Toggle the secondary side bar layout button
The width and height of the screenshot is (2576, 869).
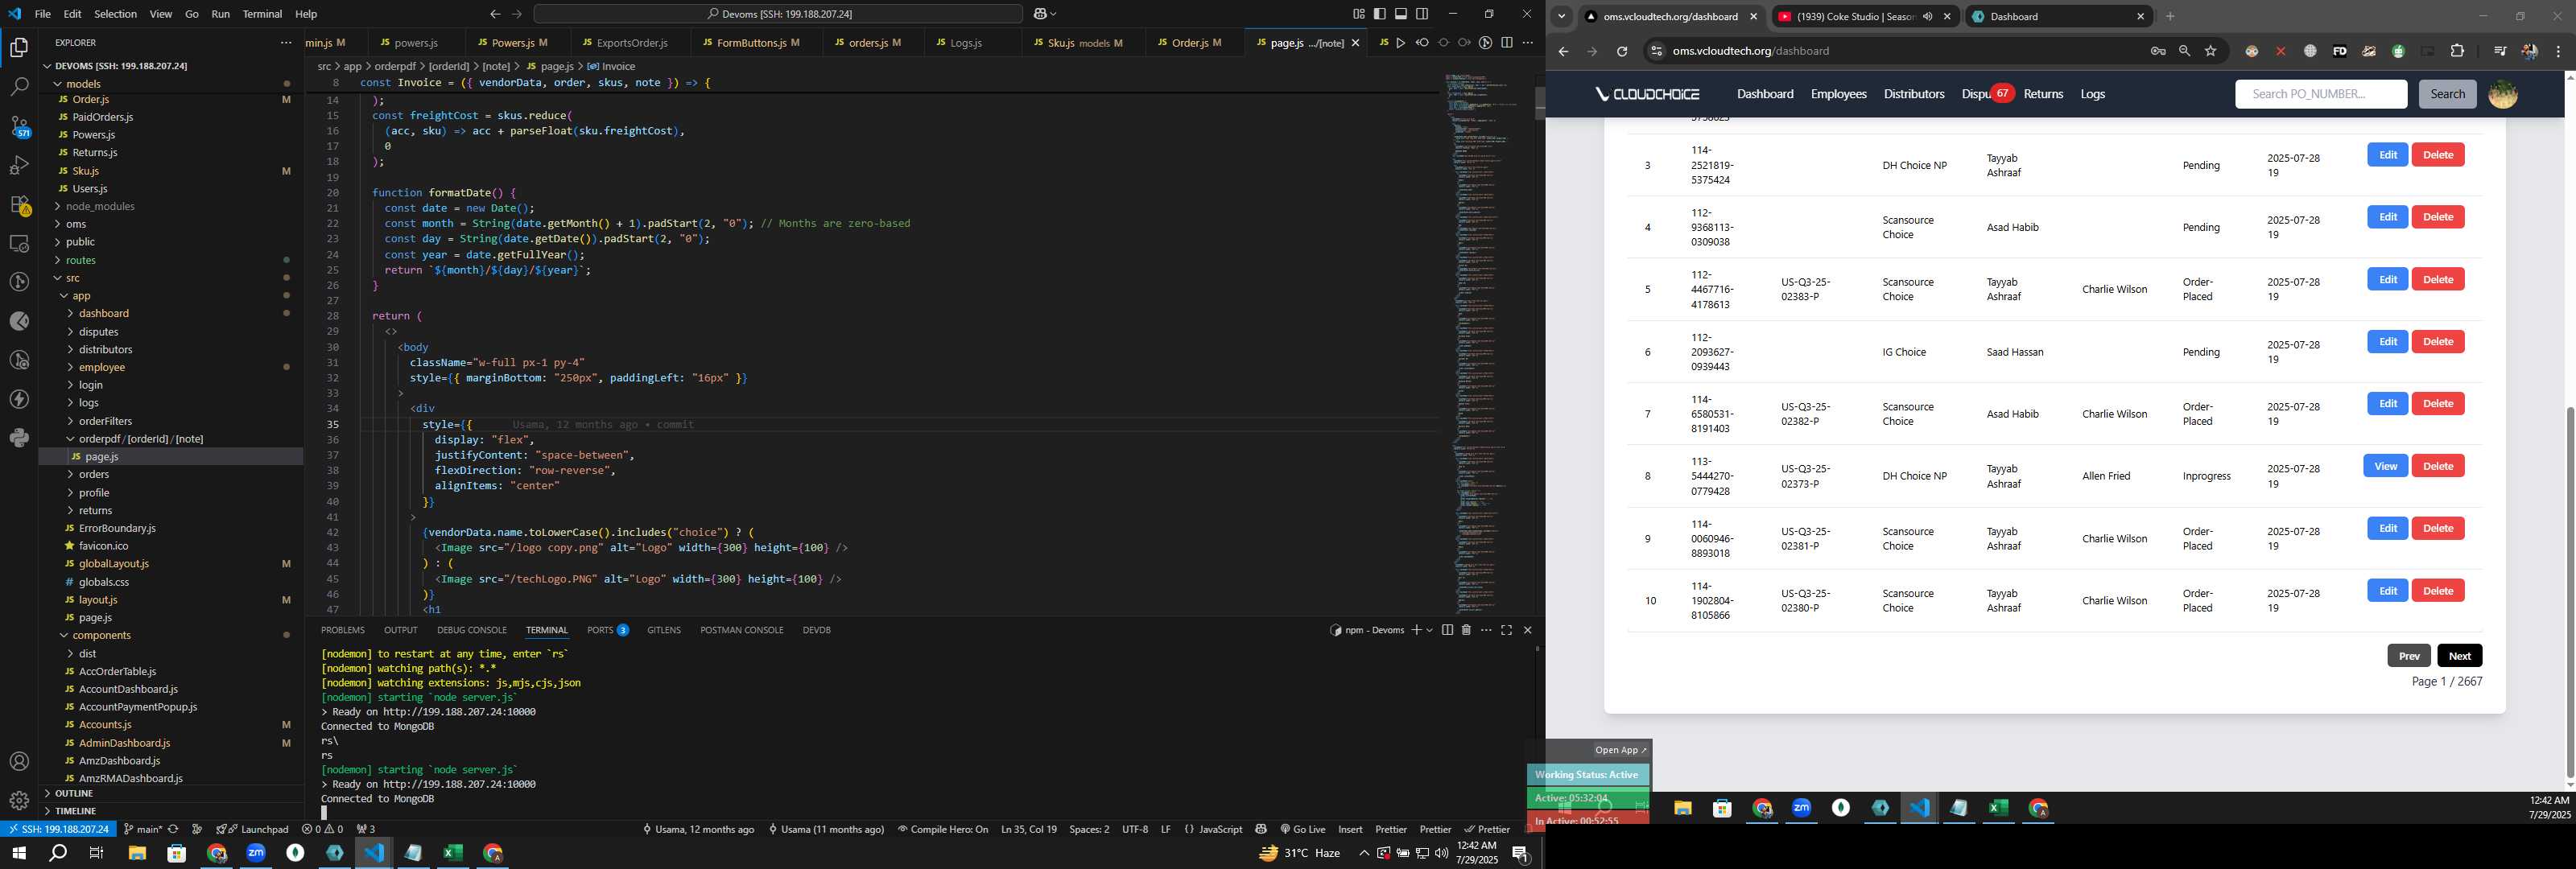1422,14
